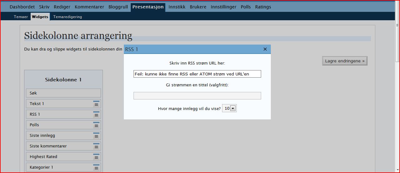Image resolution: width=400 pixels, height=173 pixels.
Task: Select the Siste kommentarer widget row
Action: (63, 146)
